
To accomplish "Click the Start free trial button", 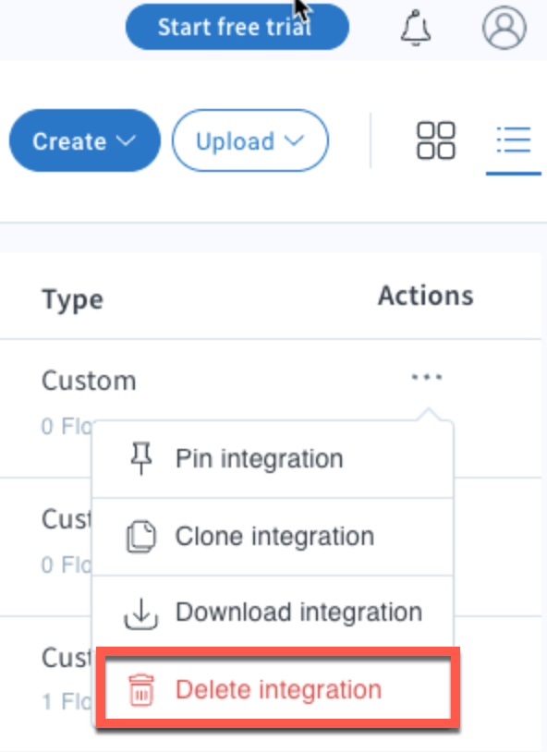I will pos(237,27).
